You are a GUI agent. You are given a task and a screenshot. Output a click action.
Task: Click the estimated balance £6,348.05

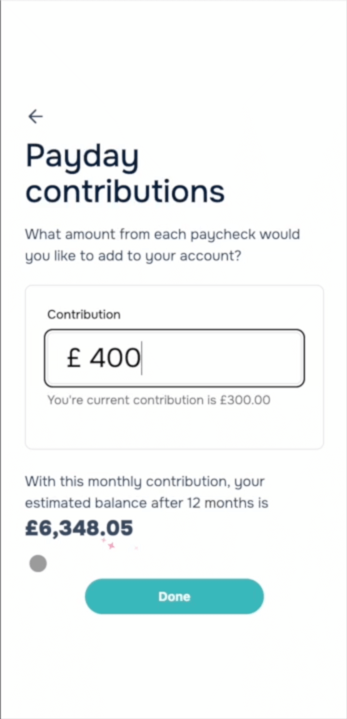pos(79,528)
